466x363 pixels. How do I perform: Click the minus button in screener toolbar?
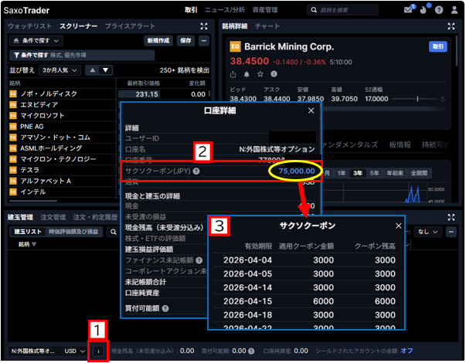coord(204,41)
